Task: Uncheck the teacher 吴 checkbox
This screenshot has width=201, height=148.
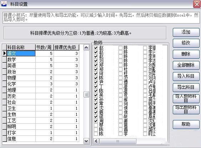Action: click(x=96, y=95)
